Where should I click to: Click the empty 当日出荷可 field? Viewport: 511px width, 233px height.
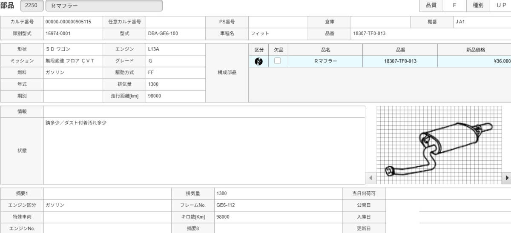pos(448,193)
